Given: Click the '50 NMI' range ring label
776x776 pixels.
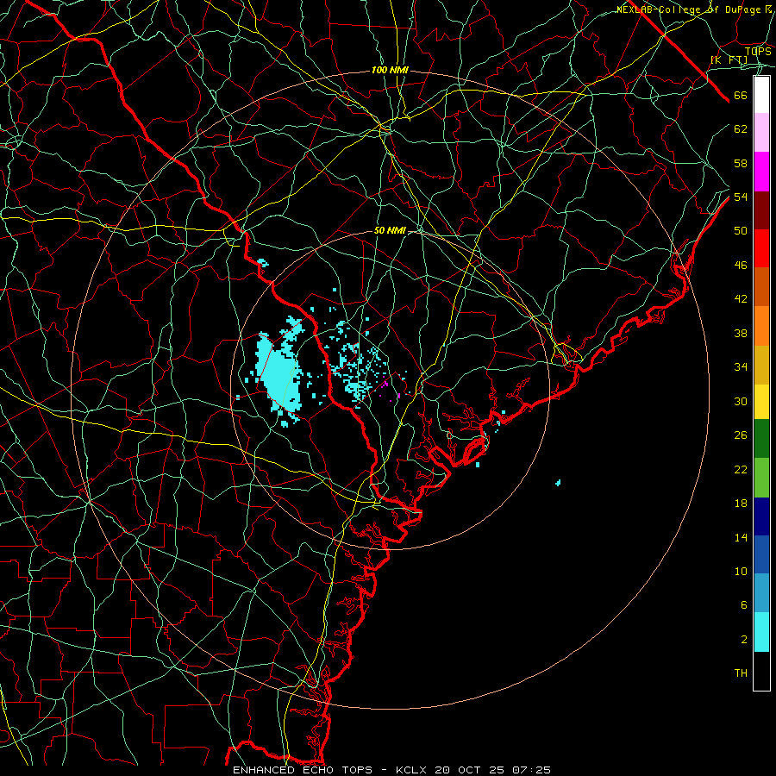Looking at the screenshot, I should pyautogui.click(x=390, y=230).
